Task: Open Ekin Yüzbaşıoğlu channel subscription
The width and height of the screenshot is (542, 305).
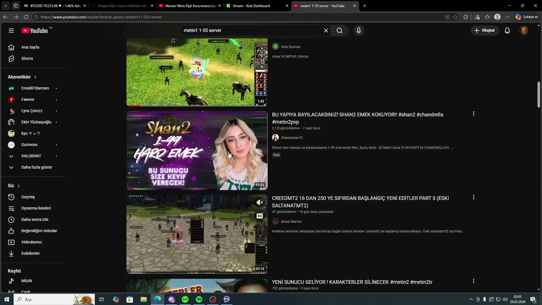Action: [x=33, y=122]
